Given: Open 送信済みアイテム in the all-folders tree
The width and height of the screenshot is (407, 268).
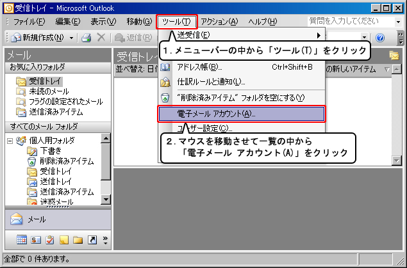Looking at the screenshot, I should 60,192.
